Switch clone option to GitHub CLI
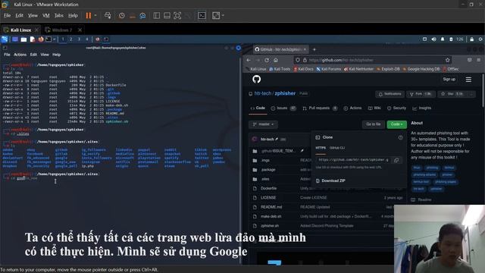Image resolution: width=485 pixels, height=273 pixels. pos(337,148)
